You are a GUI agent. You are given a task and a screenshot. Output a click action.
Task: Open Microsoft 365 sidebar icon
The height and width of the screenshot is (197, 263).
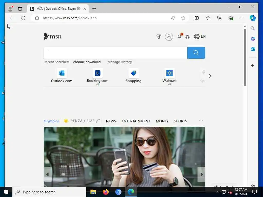tap(253, 39)
